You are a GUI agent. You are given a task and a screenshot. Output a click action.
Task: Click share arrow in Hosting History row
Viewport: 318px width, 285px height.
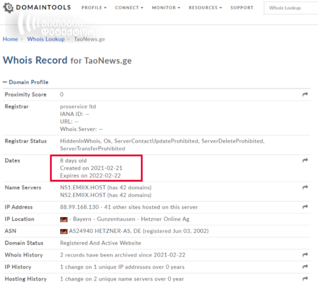305,279
